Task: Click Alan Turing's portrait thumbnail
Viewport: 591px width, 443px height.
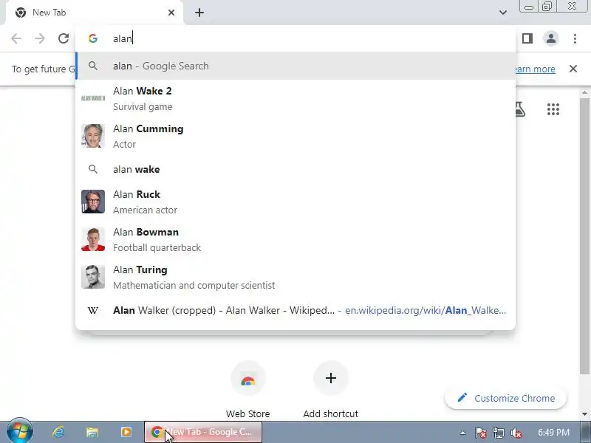Action: [x=93, y=278]
